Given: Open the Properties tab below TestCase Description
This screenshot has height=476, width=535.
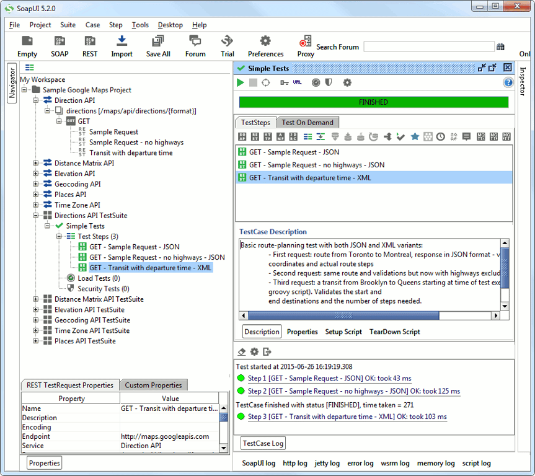Looking at the screenshot, I should (x=303, y=332).
